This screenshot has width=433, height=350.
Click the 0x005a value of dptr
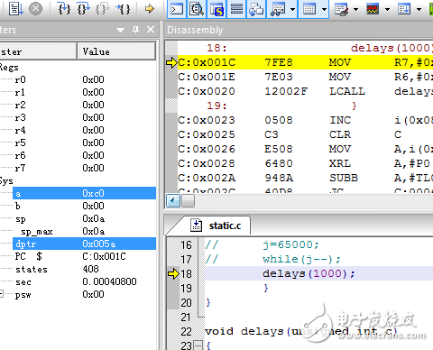click(99, 244)
